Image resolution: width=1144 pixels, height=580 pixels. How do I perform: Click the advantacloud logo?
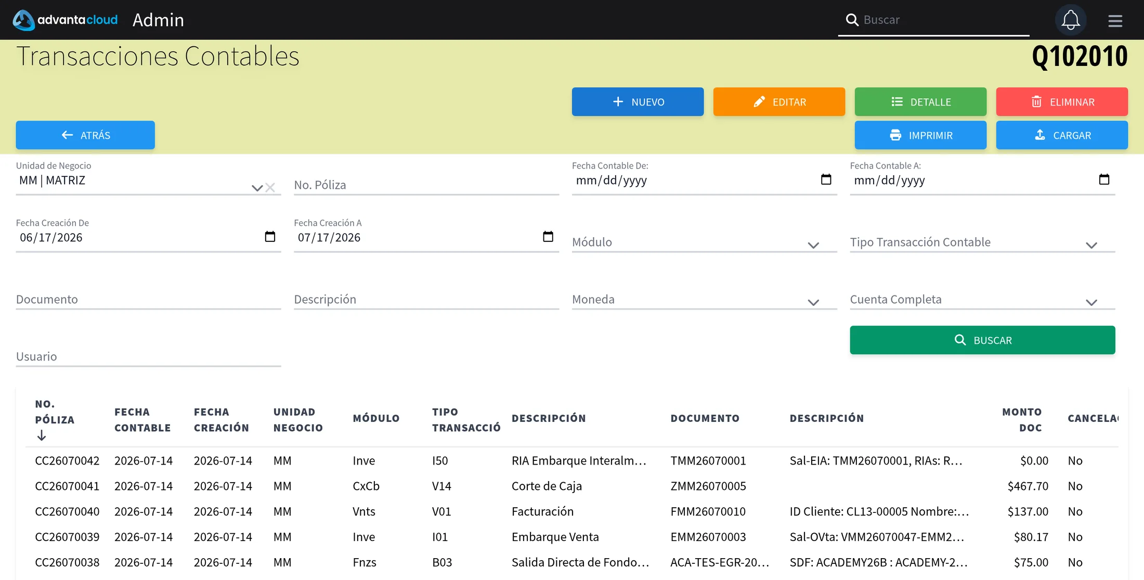(65, 20)
